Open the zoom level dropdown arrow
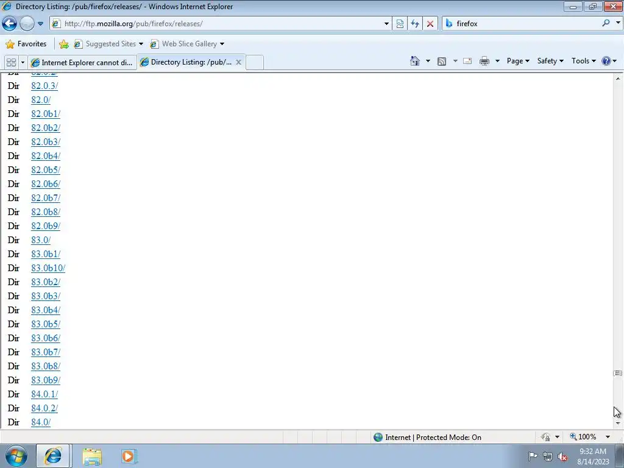This screenshot has width=624, height=468. pyautogui.click(x=608, y=437)
